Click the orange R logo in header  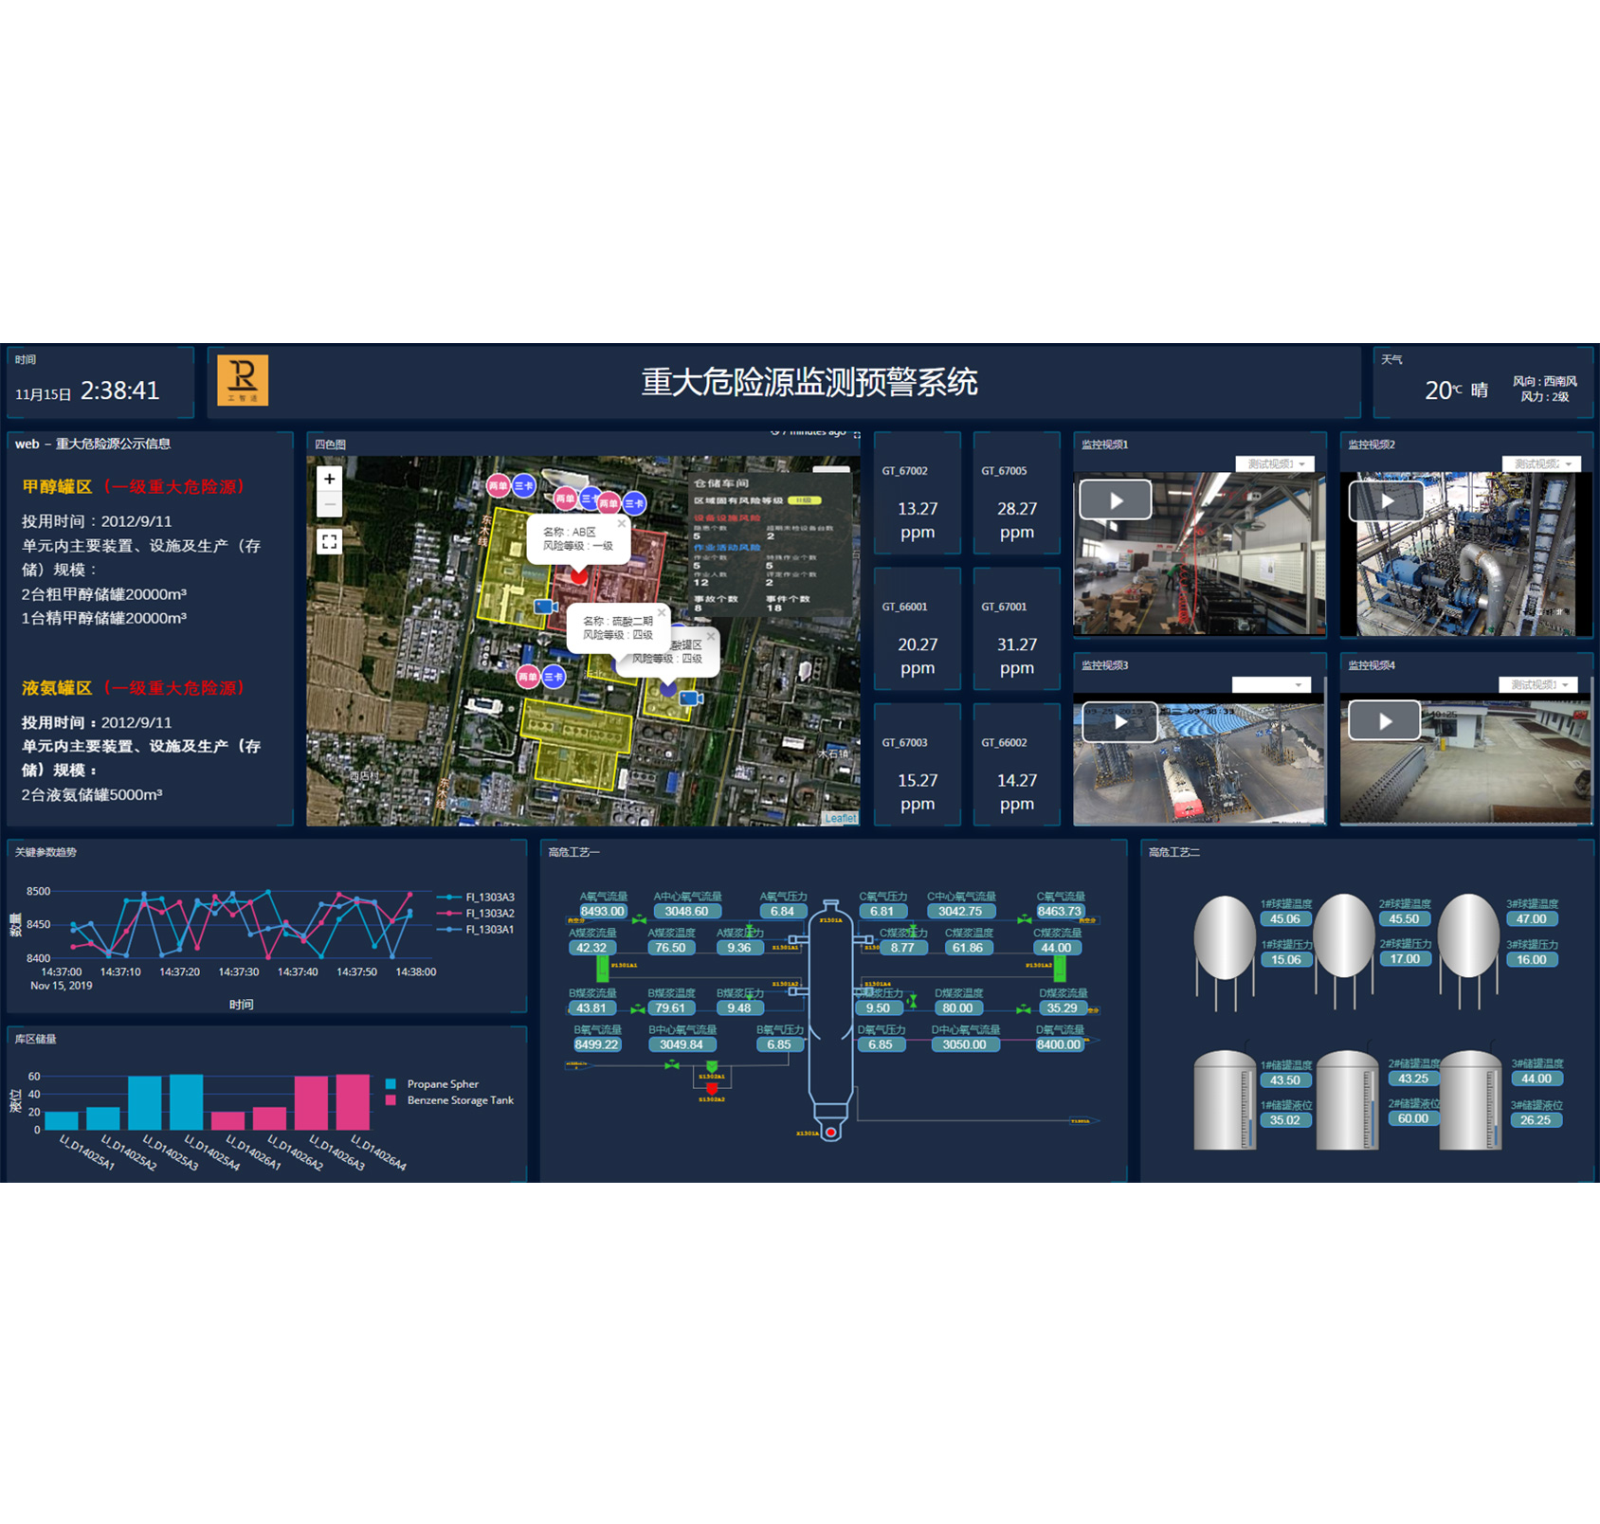243,380
